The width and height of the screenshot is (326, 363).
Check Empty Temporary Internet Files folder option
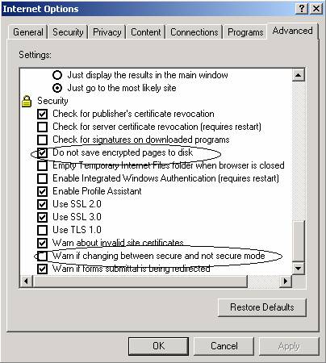pyautogui.click(x=43, y=165)
